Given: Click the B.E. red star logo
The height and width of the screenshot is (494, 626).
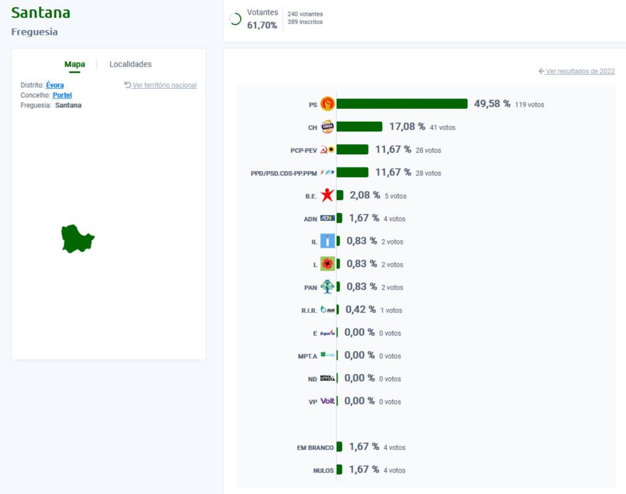Looking at the screenshot, I should [x=328, y=195].
